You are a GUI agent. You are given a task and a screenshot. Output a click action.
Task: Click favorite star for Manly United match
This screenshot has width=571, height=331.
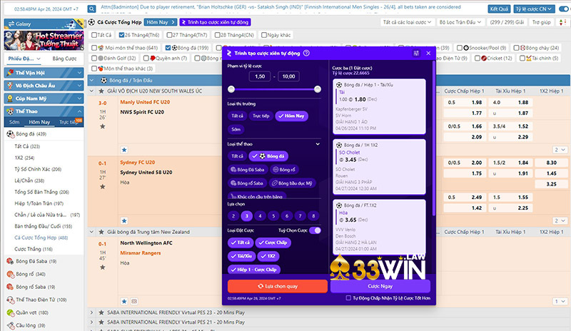[x=103, y=126]
